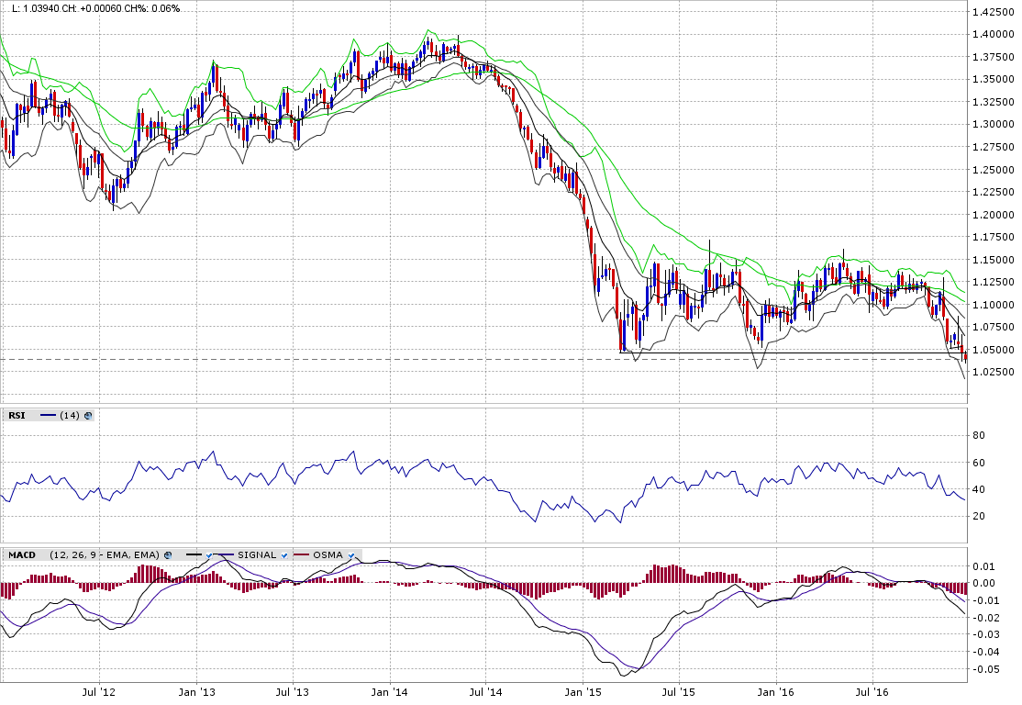Click the Jan '13 date axis label
The height and width of the screenshot is (705, 1022).
(x=197, y=692)
